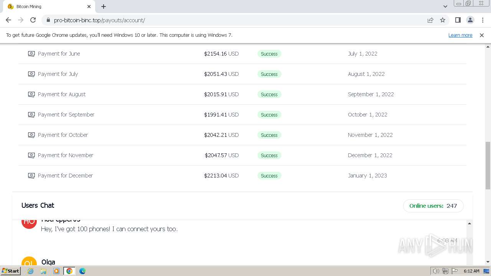Dismiss the Chrome update notification bar
The width and height of the screenshot is (491, 276).
[x=482, y=35]
